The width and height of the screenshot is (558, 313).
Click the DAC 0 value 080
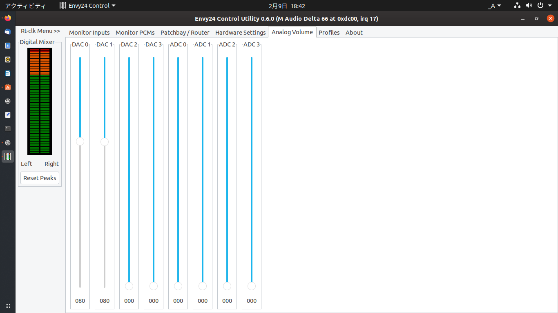click(80, 301)
